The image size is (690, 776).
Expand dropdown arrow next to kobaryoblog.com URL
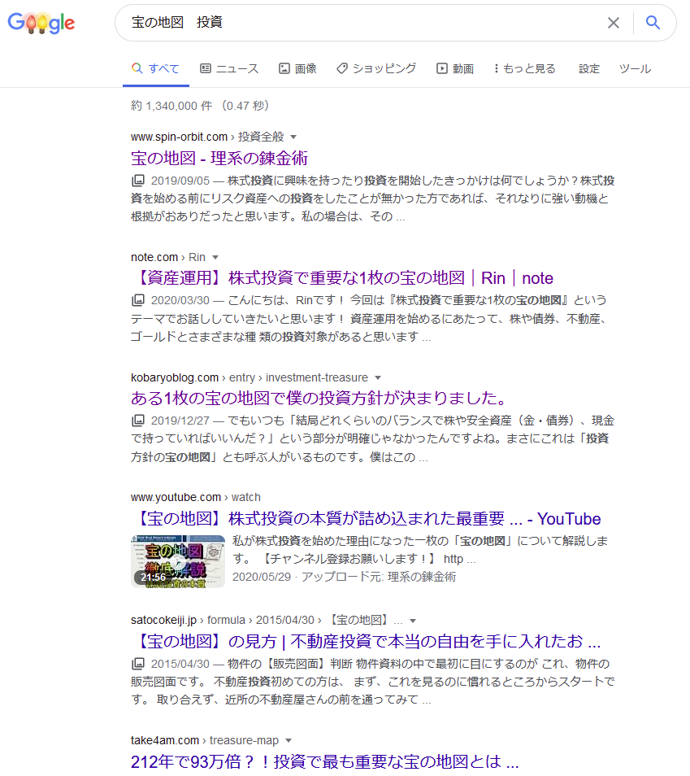(378, 377)
